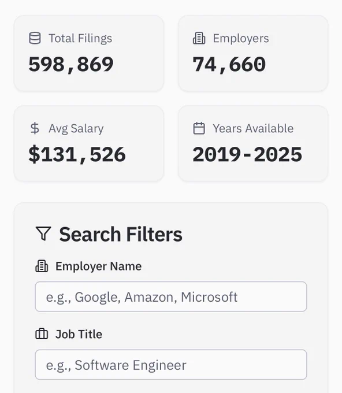Focus the Employer Name input field
This screenshot has height=393, width=342.
(171, 296)
